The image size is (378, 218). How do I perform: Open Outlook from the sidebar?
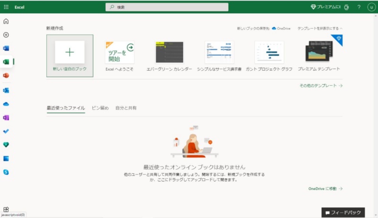click(6, 90)
